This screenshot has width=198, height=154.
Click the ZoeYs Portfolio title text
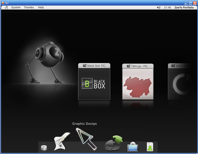click(x=184, y=8)
